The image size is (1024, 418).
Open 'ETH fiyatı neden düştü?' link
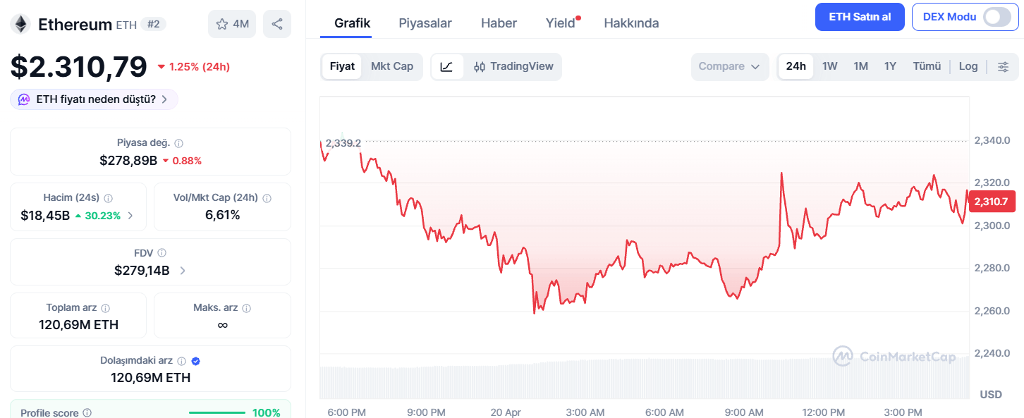pos(93,99)
